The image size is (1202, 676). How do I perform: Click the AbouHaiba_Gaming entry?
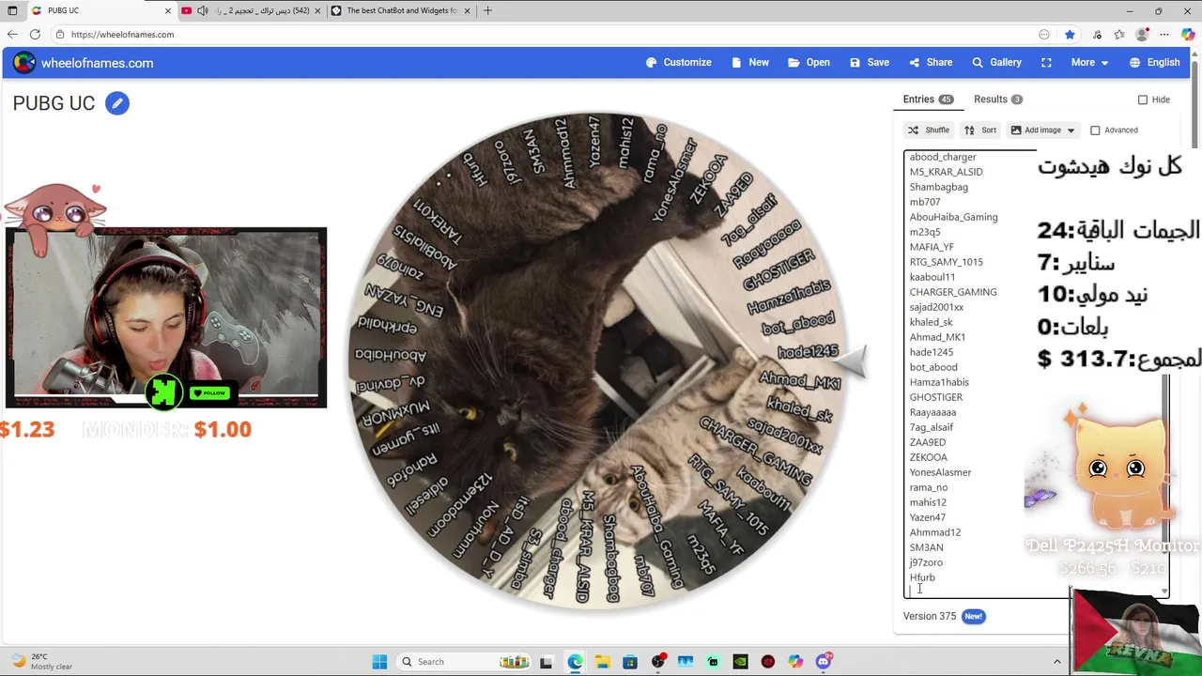953,217
